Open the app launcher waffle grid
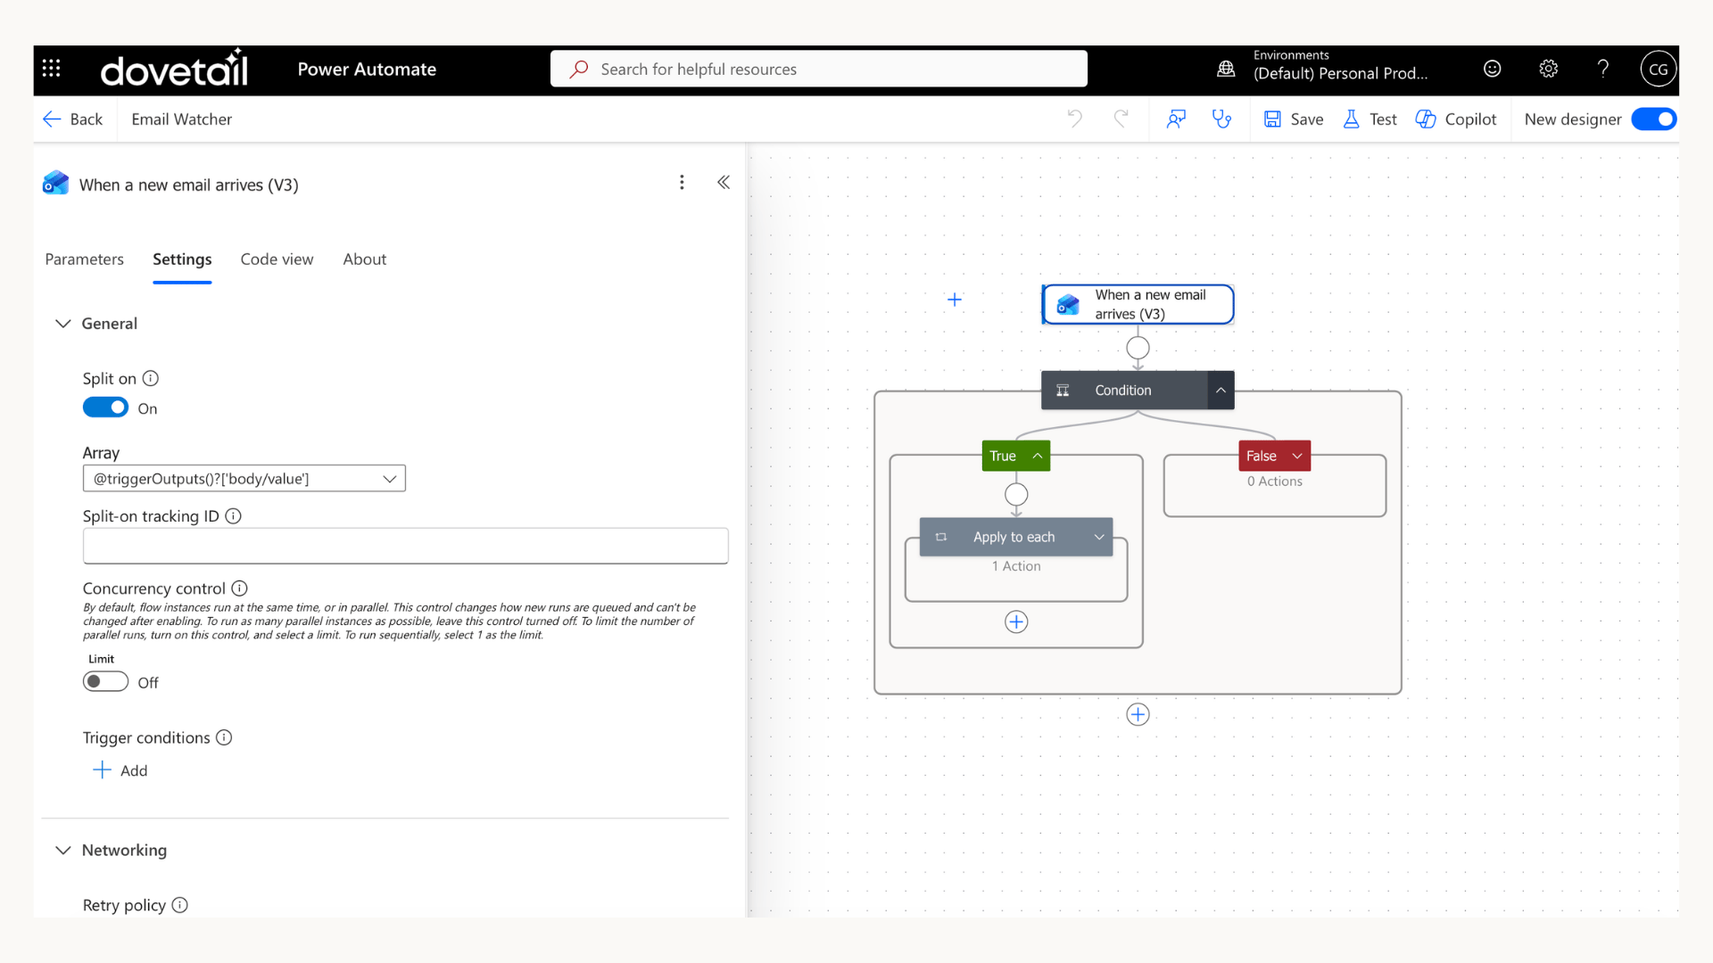1713x963 pixels. (x=52, y=69)
